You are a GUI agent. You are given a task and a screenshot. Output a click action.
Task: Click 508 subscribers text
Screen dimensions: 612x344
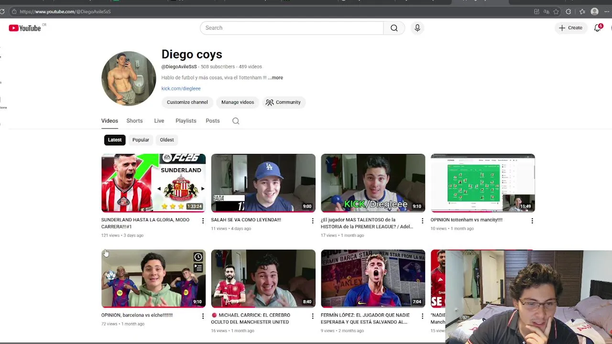coord(218,67)
